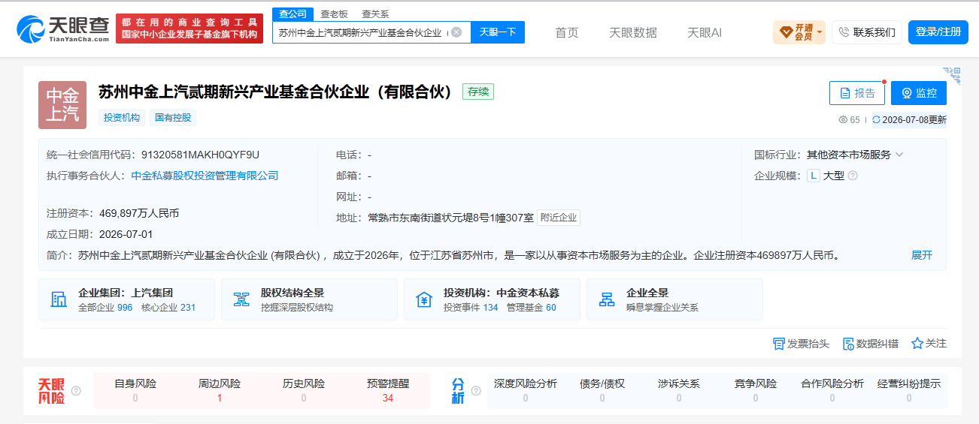Viewport: 979px width, 424px height.
Task: Open the 企业全景 hierarchy icon
Action: coord(607,299)
